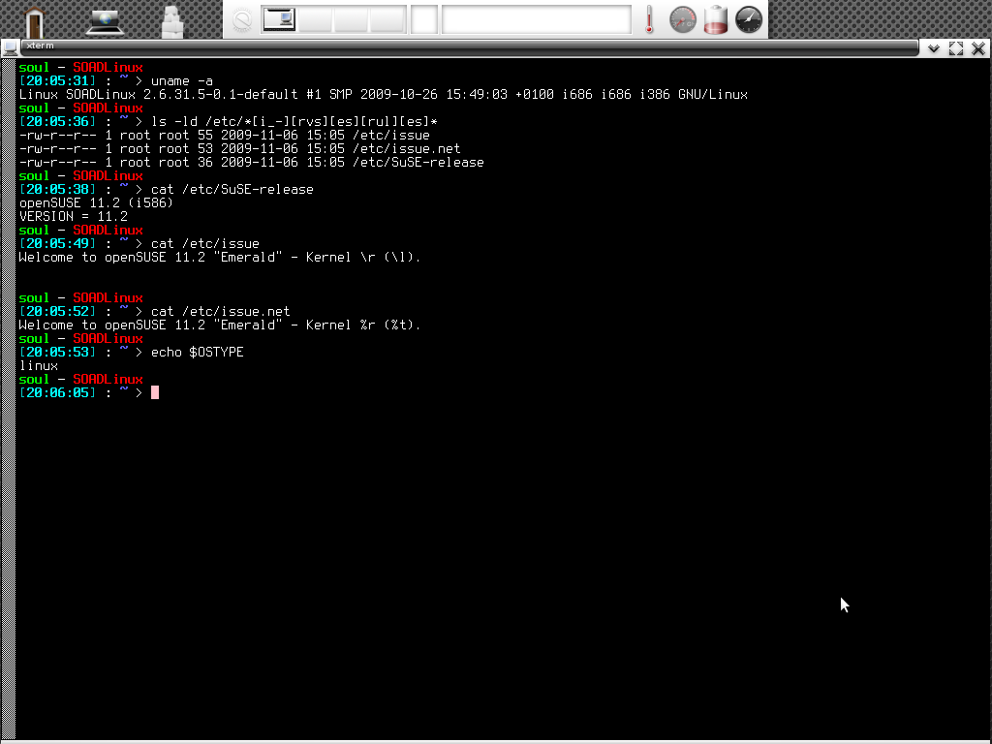This screenshot has width=992, height=744.
Task: Click the 'cat /etc/SuSE-release' command
Action: [232, 190]
